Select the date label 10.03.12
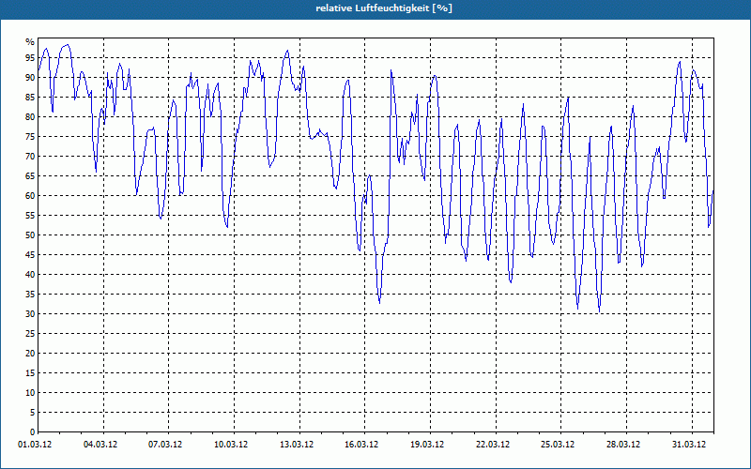This screenshot has width=751, height=469. (x=231, y=444)
